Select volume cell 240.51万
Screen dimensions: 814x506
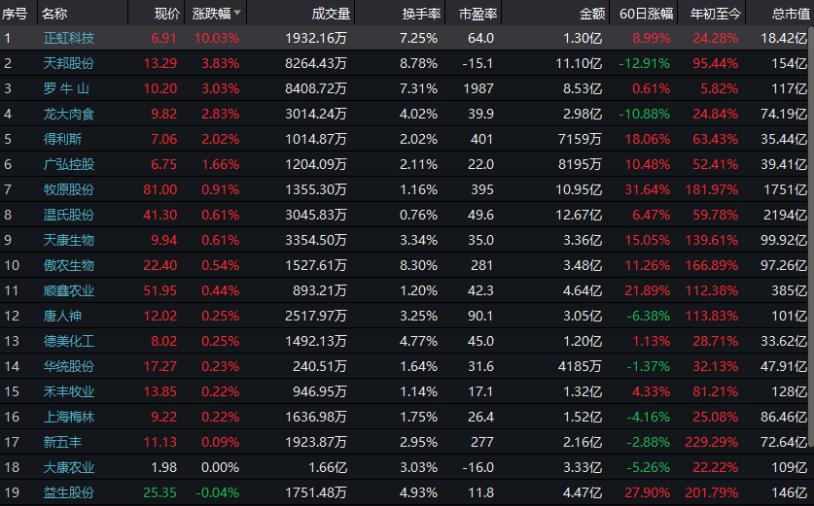pyautogui.click(x=319, y=366)
